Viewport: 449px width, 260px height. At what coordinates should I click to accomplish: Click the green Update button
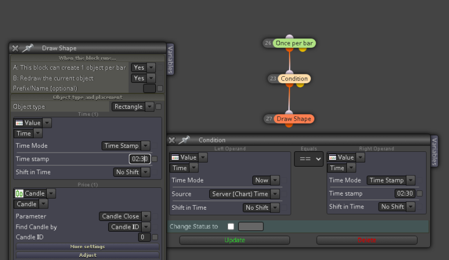click(235, 240)
